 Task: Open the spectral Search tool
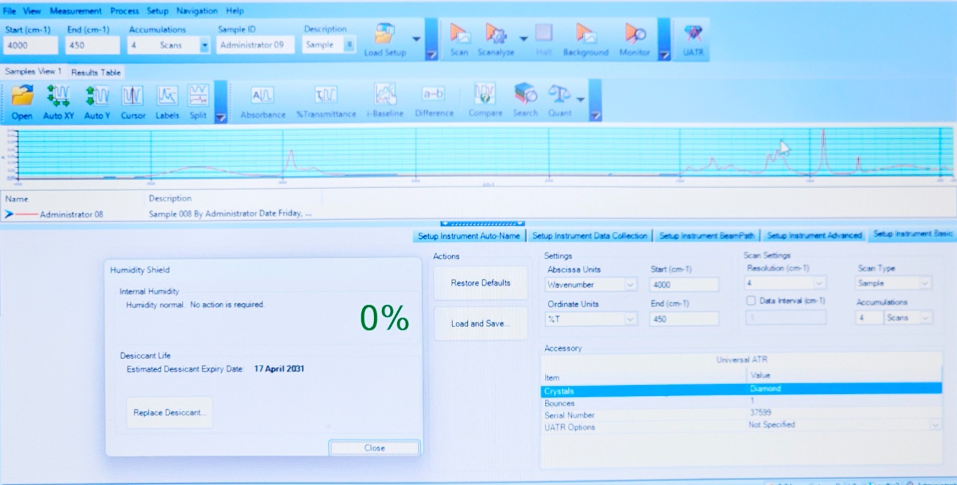(x=525, y=100)
